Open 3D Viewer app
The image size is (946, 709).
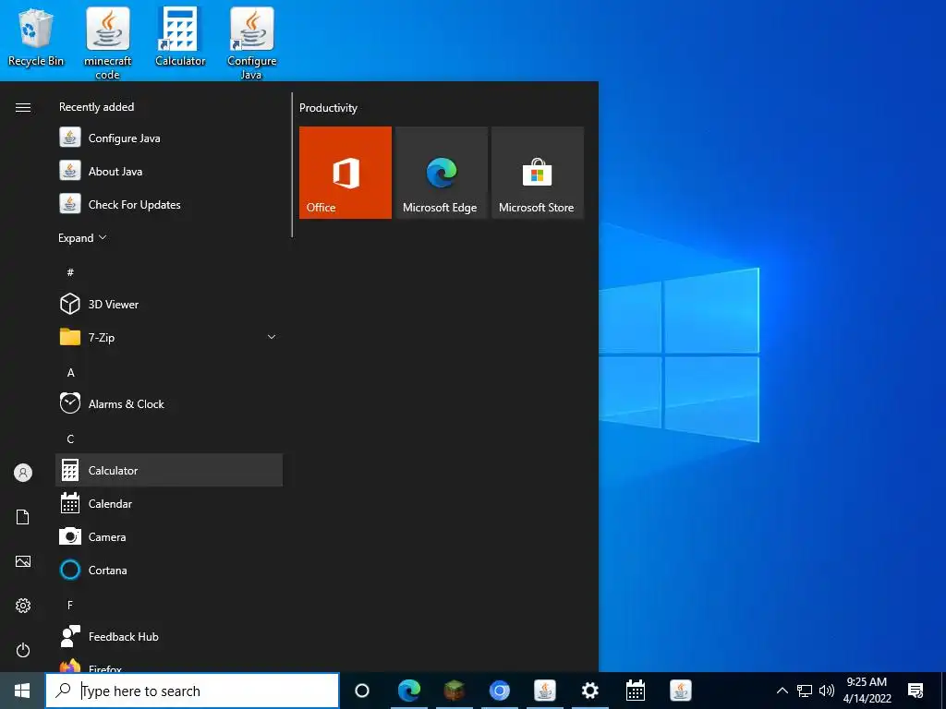coord(169,304)
